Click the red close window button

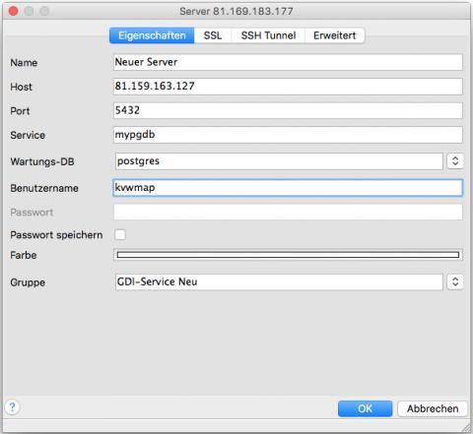(x=14, y=11)
